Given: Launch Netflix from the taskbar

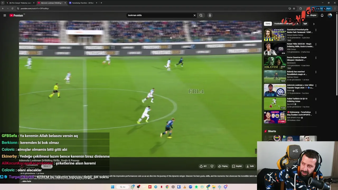Looking at the screenshot, I should pos(161,187).
